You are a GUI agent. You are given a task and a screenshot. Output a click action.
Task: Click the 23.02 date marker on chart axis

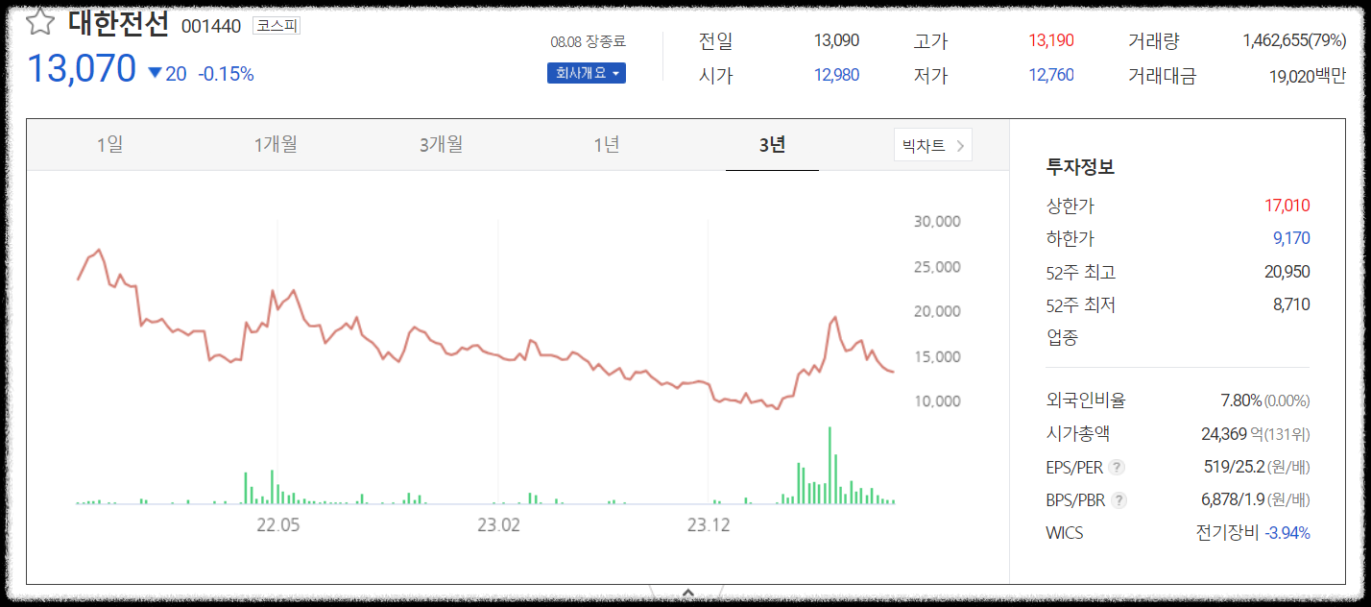pyautogui.click(x=498, y=525)
